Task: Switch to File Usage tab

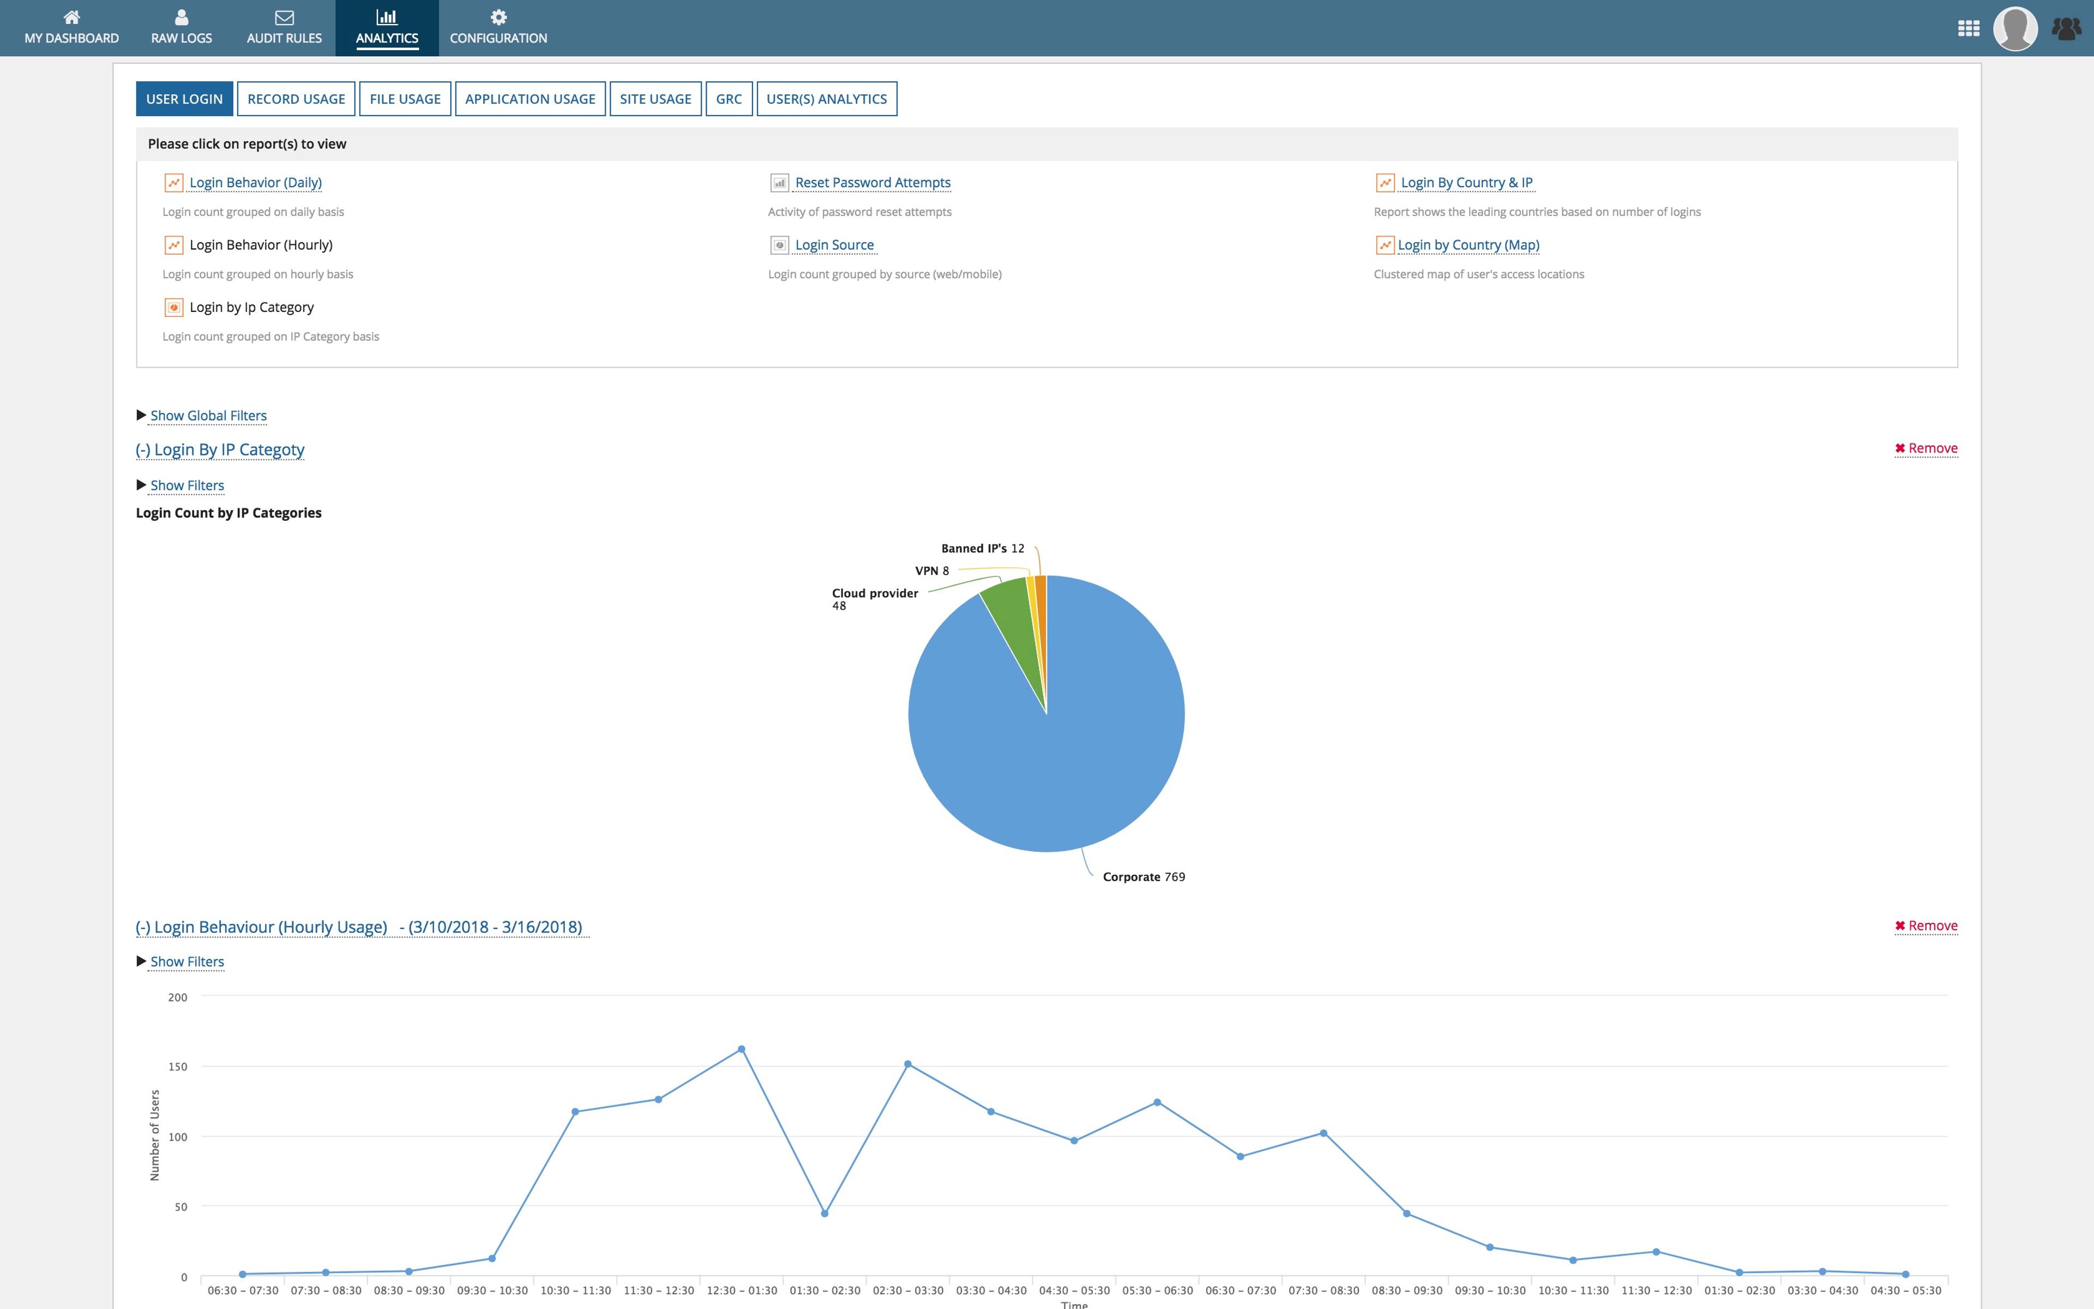Action: point(405,99)
